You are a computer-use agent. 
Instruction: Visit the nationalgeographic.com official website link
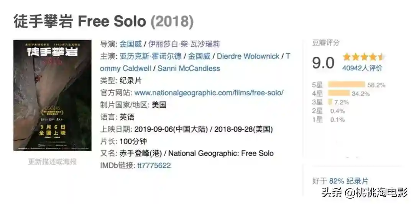point(209,93)
